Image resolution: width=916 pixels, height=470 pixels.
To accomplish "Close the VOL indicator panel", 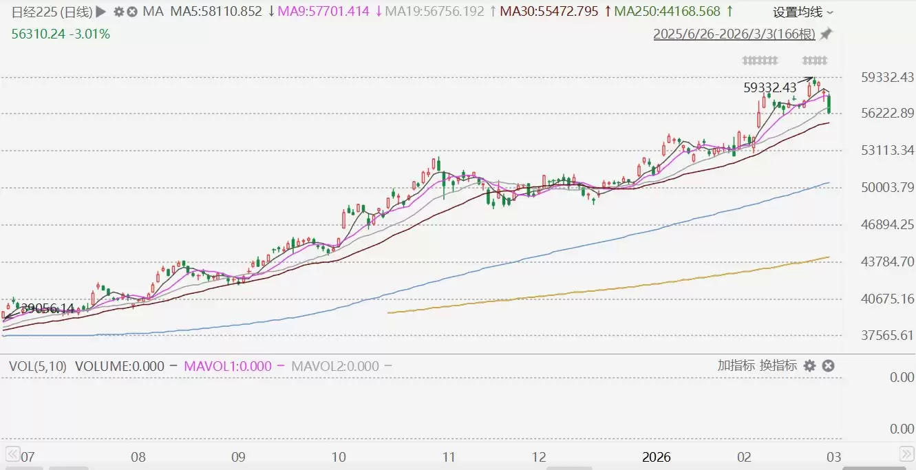I will 829,365.
